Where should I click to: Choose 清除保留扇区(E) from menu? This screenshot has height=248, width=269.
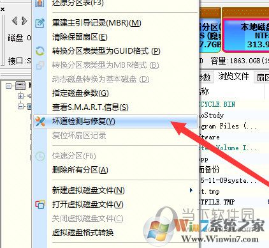(x=80, y=37)
